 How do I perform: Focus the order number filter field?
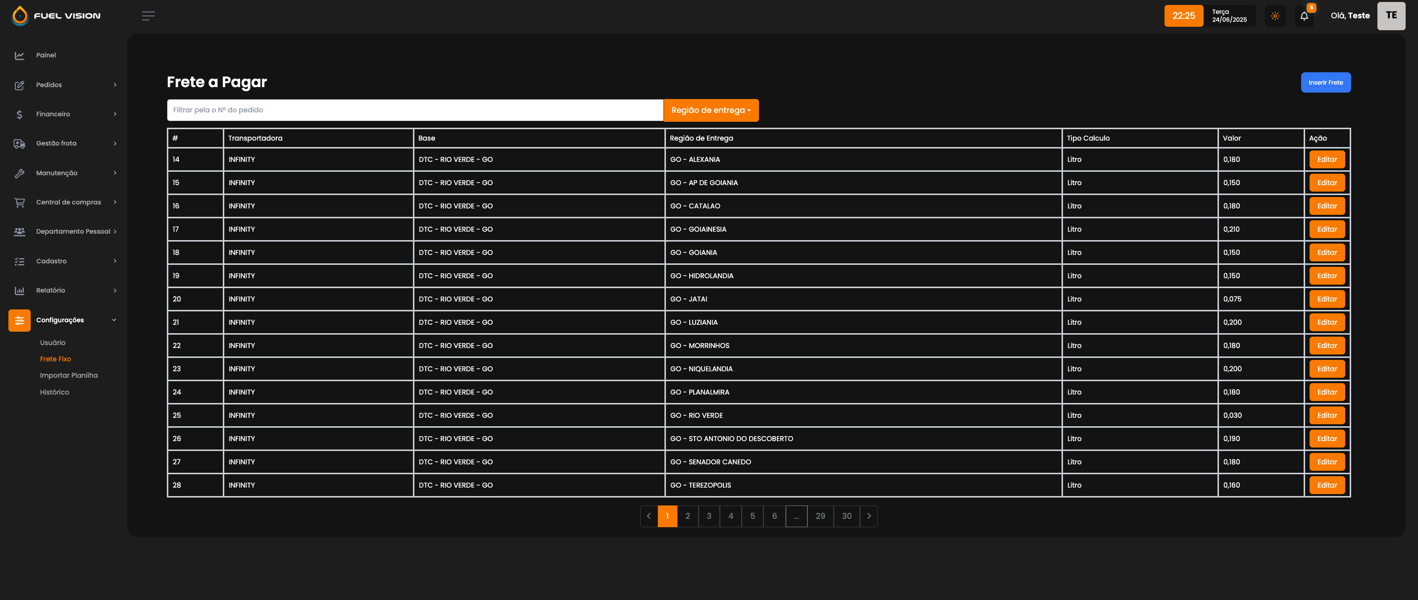pyautogui.click(x=414, y=110)
